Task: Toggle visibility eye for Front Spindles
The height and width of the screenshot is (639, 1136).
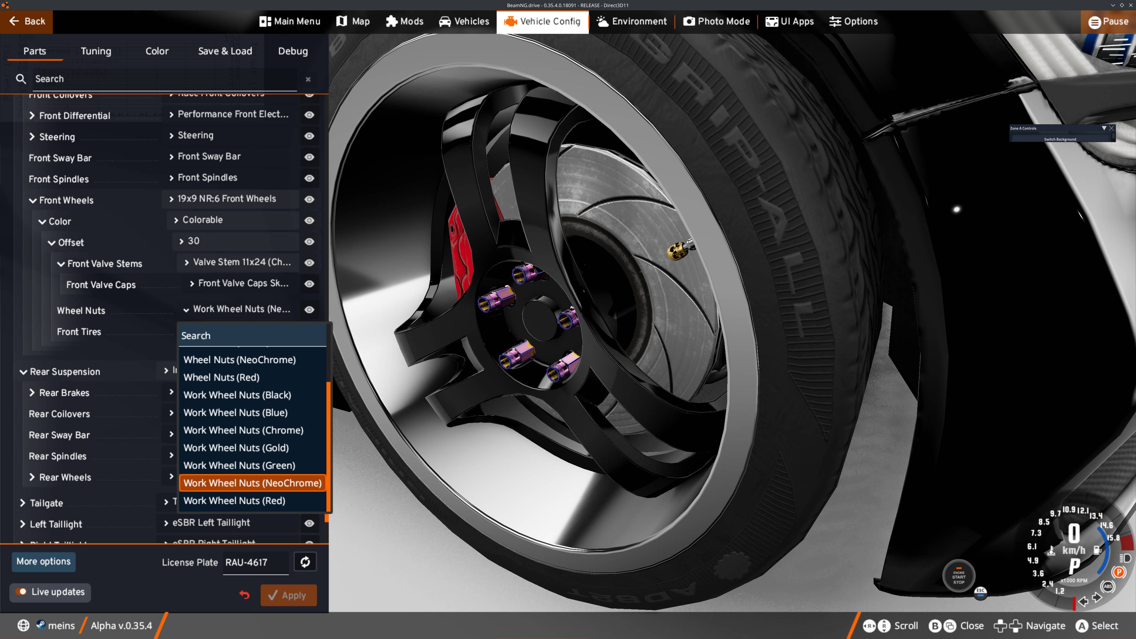Action: (309, 178)
